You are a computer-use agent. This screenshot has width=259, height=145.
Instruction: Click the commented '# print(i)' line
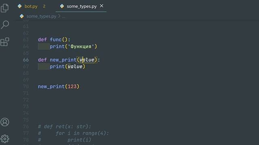(x=65, y=140)
